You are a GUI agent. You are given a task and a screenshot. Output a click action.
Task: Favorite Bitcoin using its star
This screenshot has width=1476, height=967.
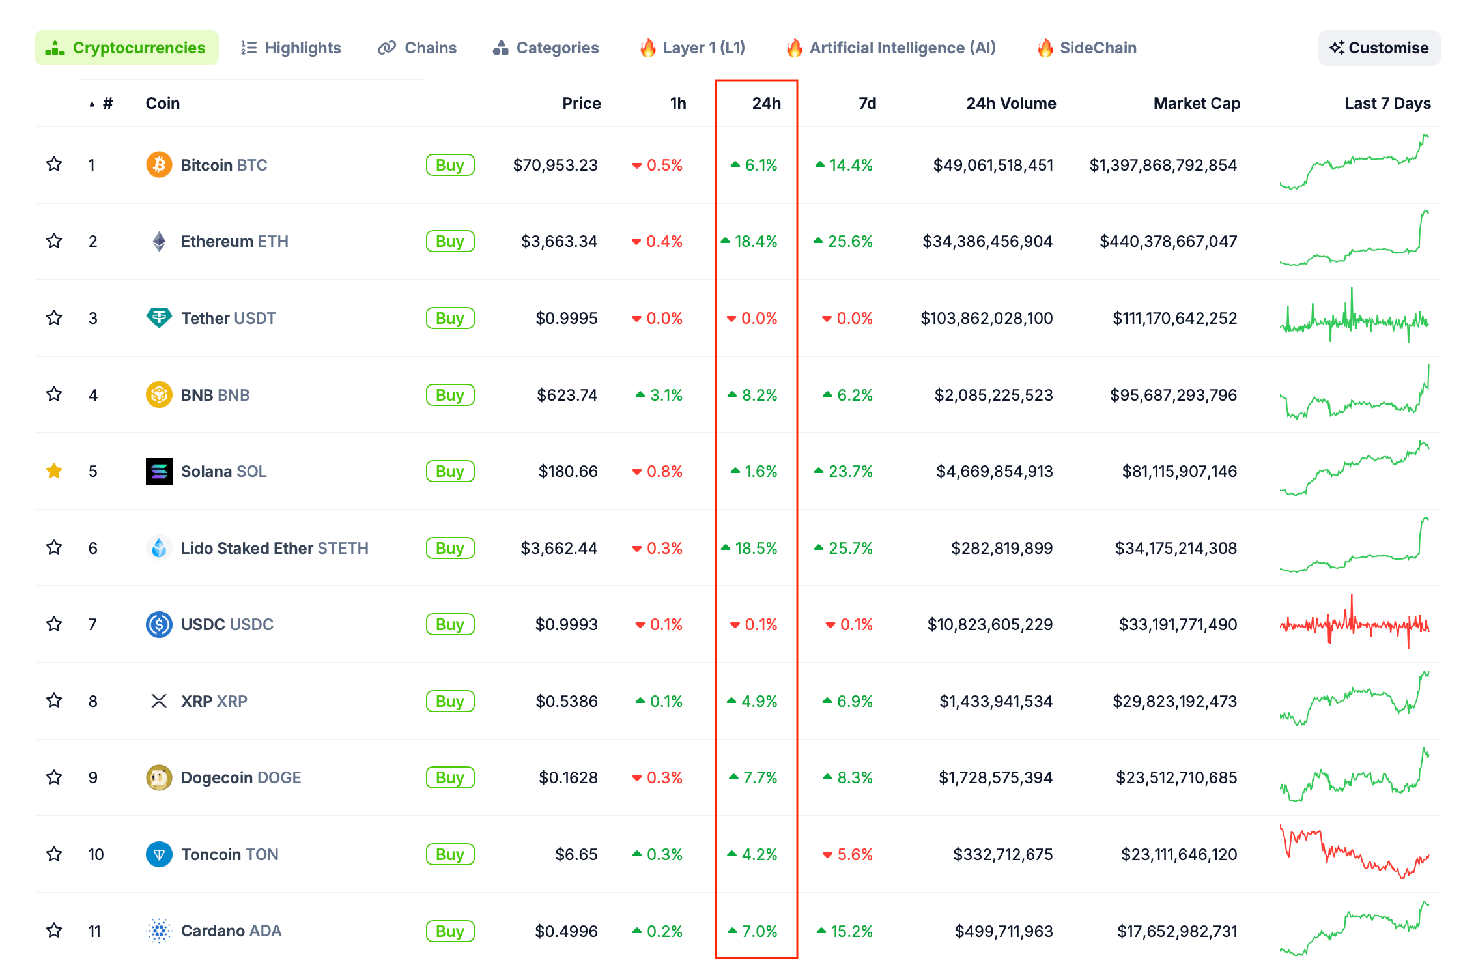(x=54, y=164)
